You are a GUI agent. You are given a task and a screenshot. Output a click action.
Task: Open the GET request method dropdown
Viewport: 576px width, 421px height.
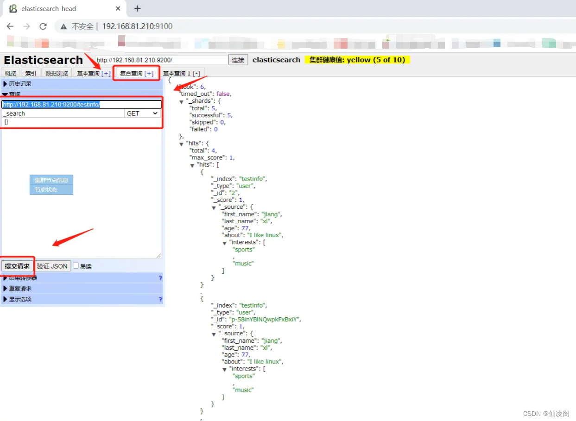143,113
